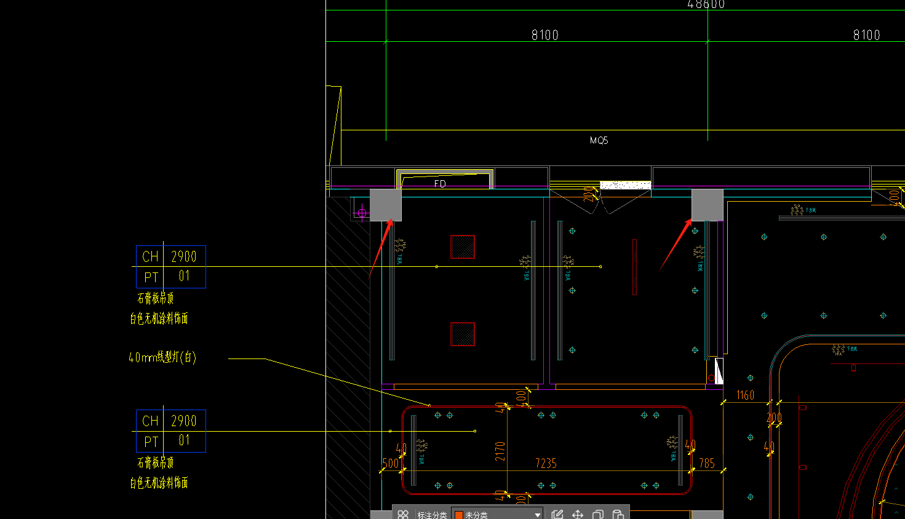Image resolution: width=905 pixels, height=519 pixels.
Task: Click the edit pencil icon in annotation toolbar
Action: (x=557, y=514)
